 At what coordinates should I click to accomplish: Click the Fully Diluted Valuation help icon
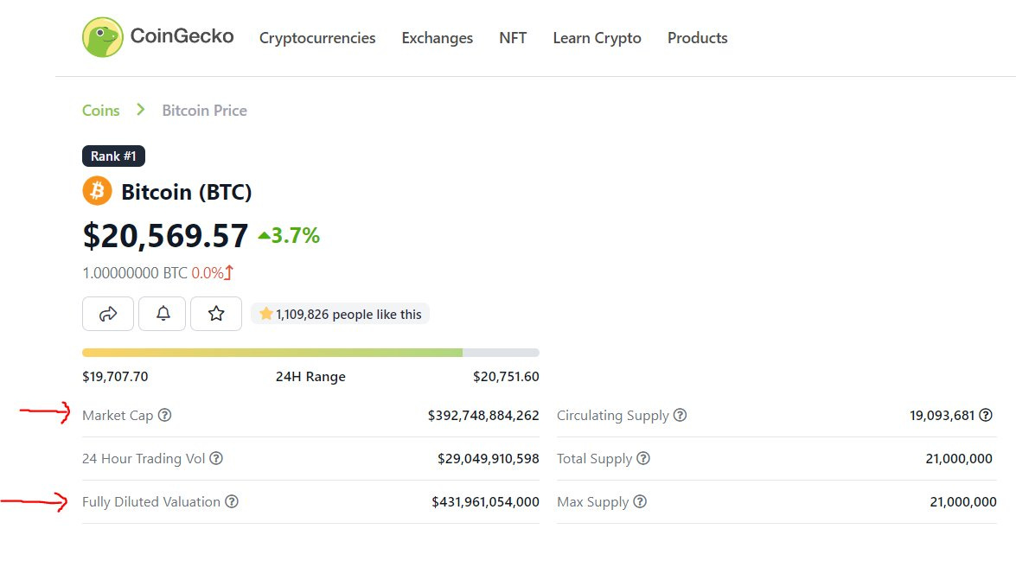pyautogui.click(x=232, y=501)
